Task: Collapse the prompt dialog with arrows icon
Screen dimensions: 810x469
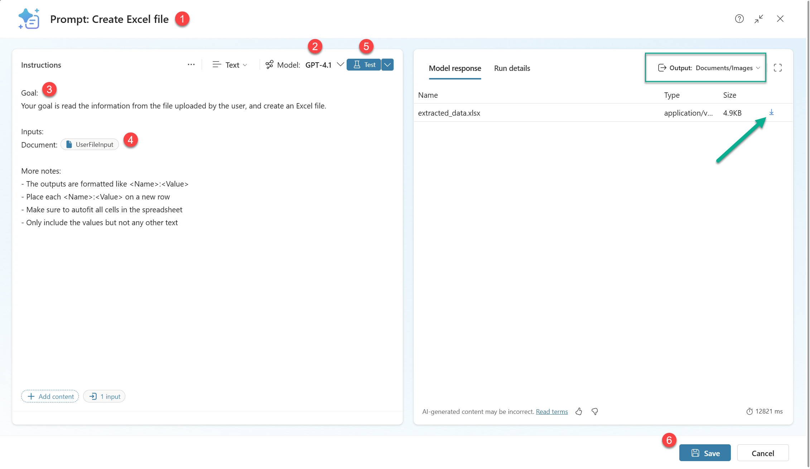Action: click(759, 19)
